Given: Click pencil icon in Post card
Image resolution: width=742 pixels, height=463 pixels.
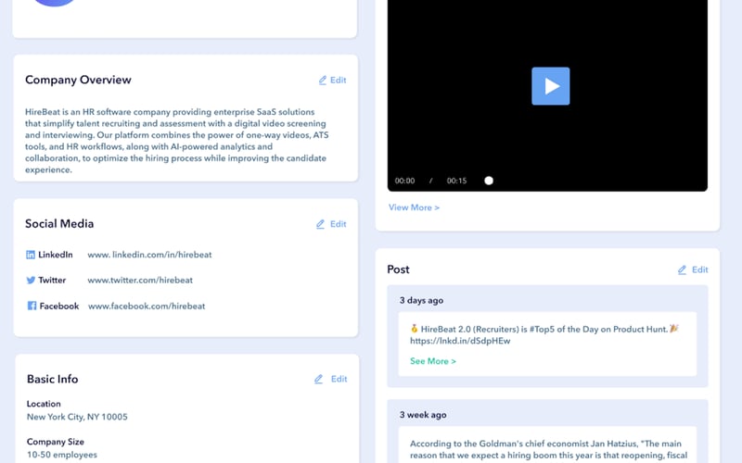Looking at the screenshot, I should [682, 269].
